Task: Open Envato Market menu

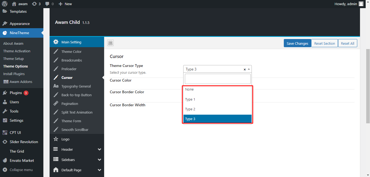Action: (22, 160)
